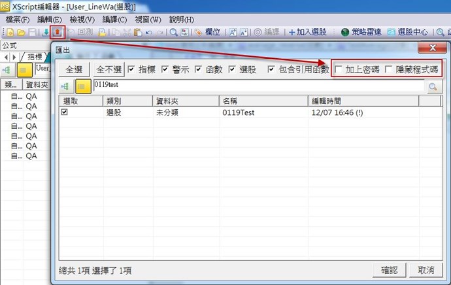Click the yellow folder icon in export dialog
Viewport: 451px width, 285px height.
coord(83,86)
